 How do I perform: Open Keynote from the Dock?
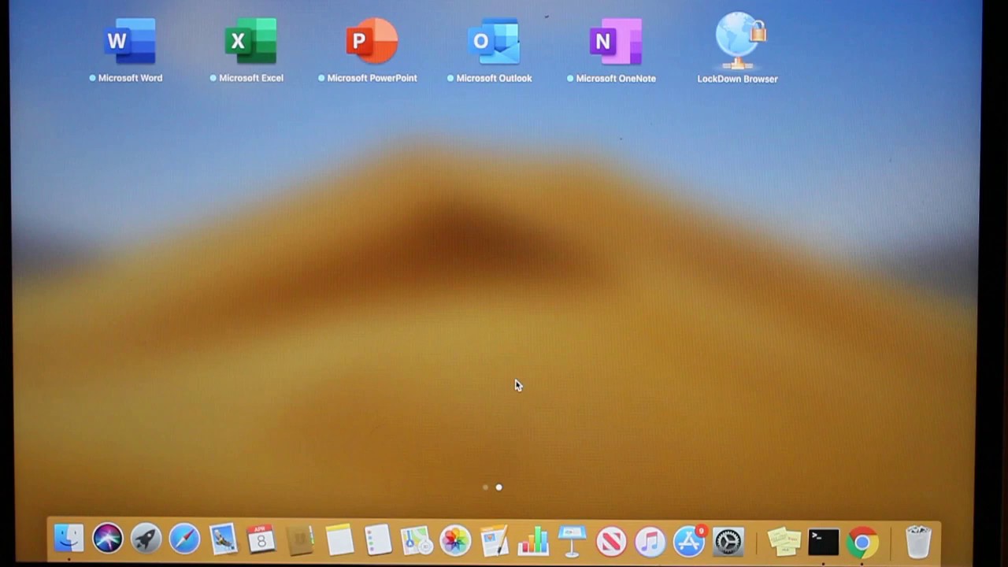point(572,540)
